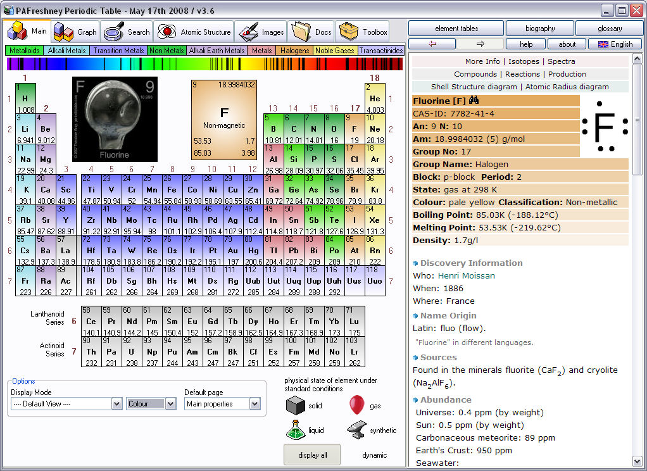Switch to the Toolbox tab

363,32
